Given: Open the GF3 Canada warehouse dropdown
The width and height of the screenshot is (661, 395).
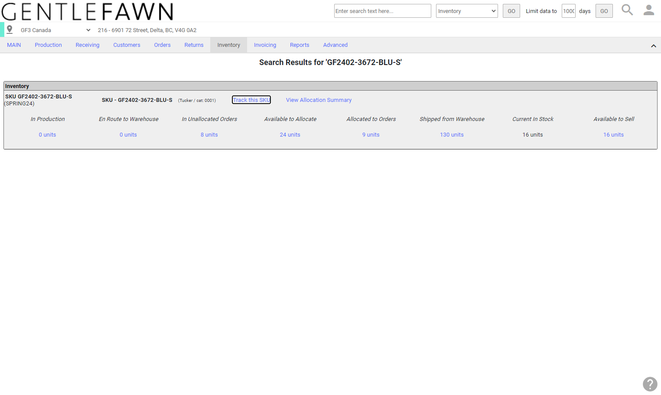Looking at the screenshot, I should [55, 30].
